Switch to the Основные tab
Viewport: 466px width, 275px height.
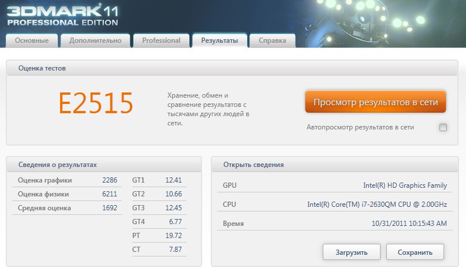pyautogui.click(x=32, y=40)
